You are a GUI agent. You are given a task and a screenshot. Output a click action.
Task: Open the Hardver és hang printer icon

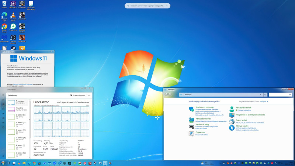click(x=191, y=127)
